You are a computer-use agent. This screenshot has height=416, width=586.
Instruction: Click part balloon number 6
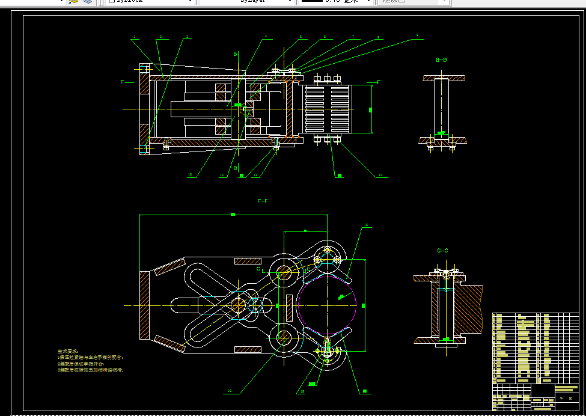325,37
